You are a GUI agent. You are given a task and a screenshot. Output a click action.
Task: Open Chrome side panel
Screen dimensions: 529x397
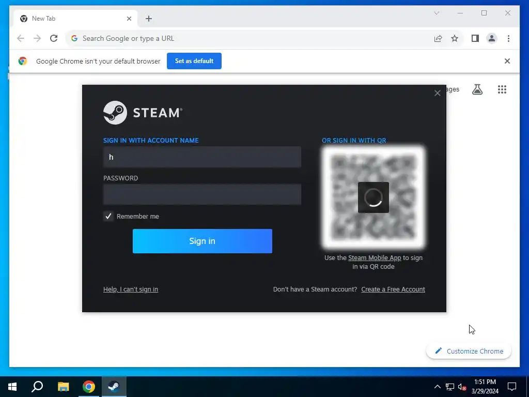tap(475, 38)
